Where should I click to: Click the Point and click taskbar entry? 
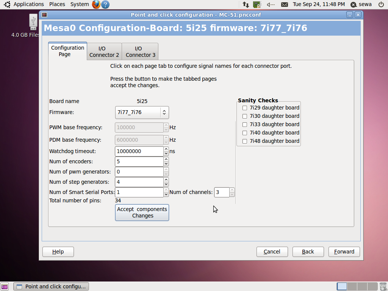(x=51, y=286)
